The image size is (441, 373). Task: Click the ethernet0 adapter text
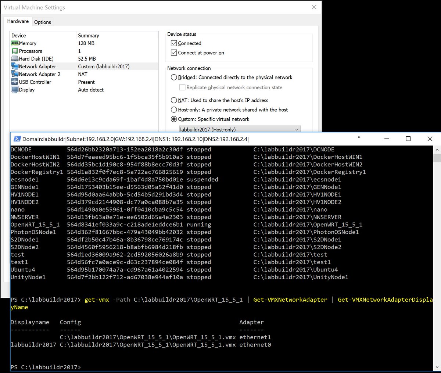click(x=255, y=345)
